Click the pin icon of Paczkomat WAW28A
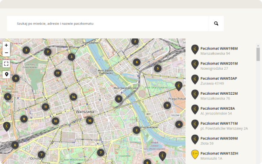The height and width of the screenshot is (164, 262). coord(195,109)
